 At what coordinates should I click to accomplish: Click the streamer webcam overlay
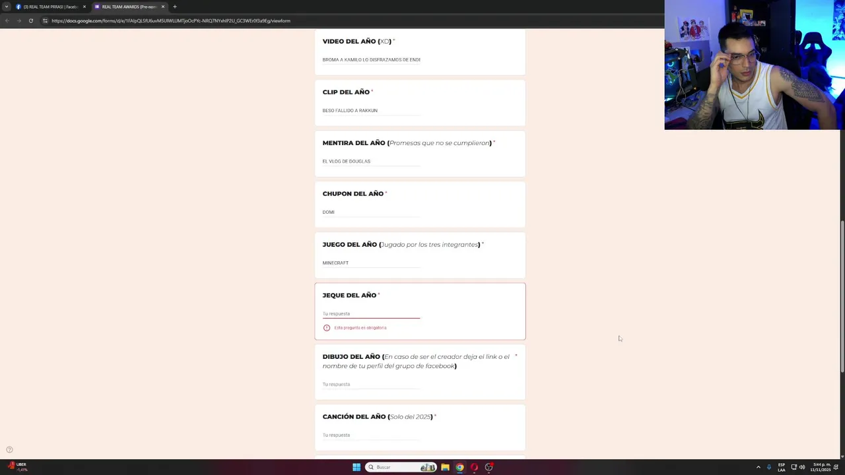tap(755, 65)
